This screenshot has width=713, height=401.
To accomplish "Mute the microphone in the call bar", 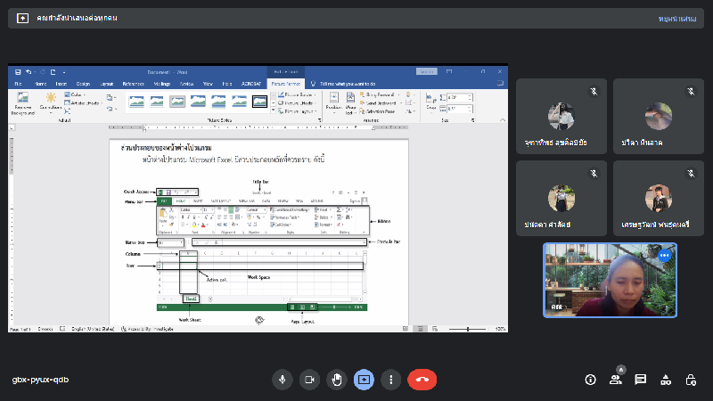I will [x=282, y=379].
